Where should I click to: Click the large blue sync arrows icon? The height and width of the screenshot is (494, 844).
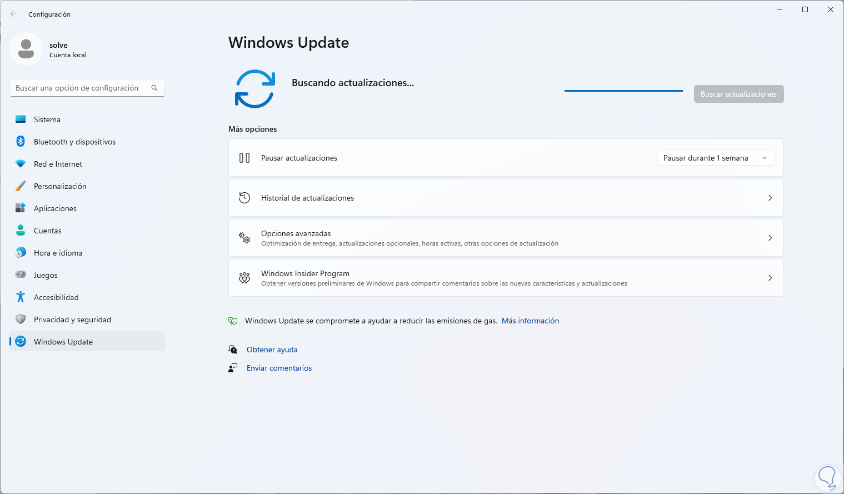pyautogui.click(x=255, y=89)
